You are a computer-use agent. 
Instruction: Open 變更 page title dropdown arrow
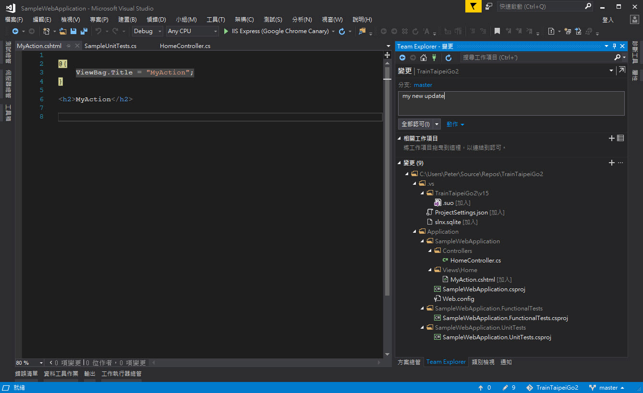point(611,71)
